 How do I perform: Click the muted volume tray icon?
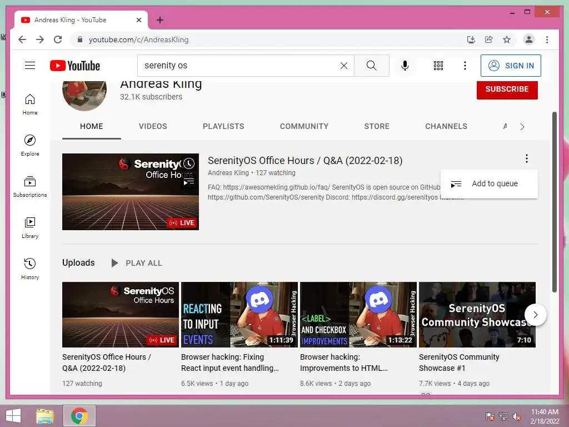pyautogui.click(x=516, y=416)
